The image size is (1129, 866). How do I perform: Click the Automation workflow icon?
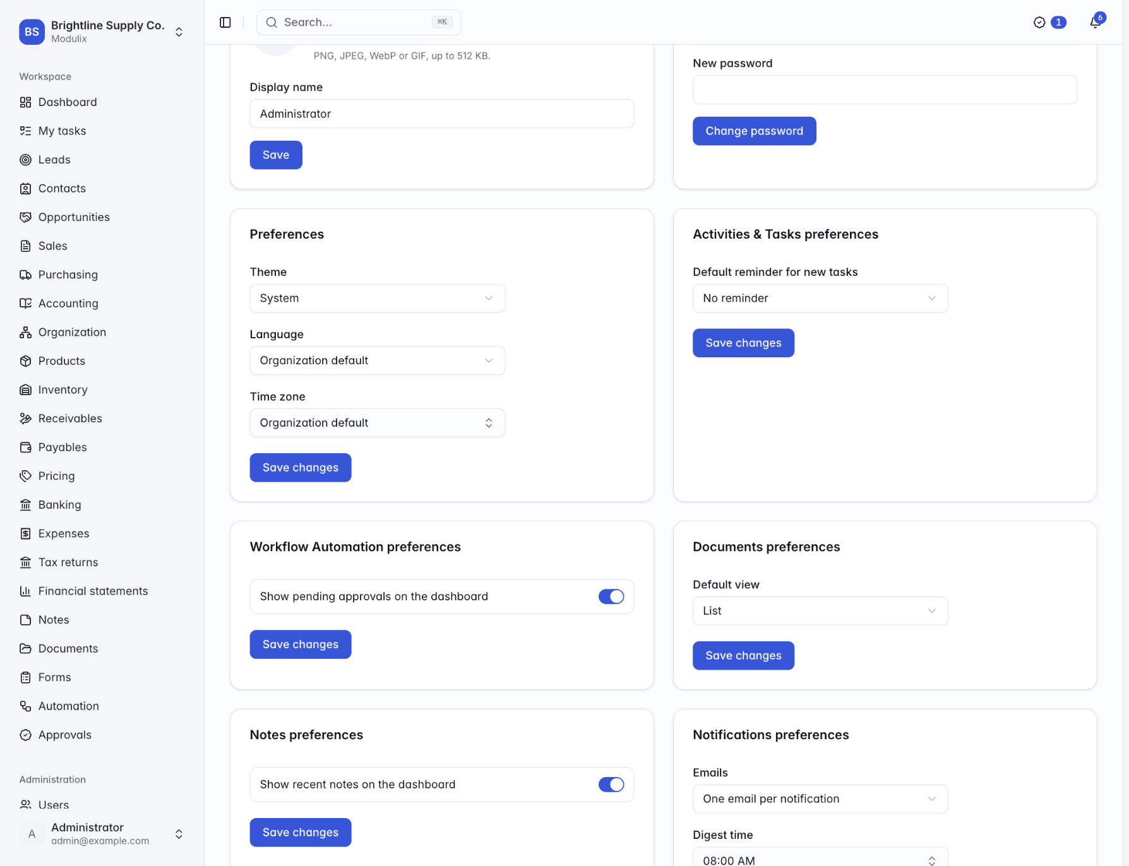[x=25, y=706]
